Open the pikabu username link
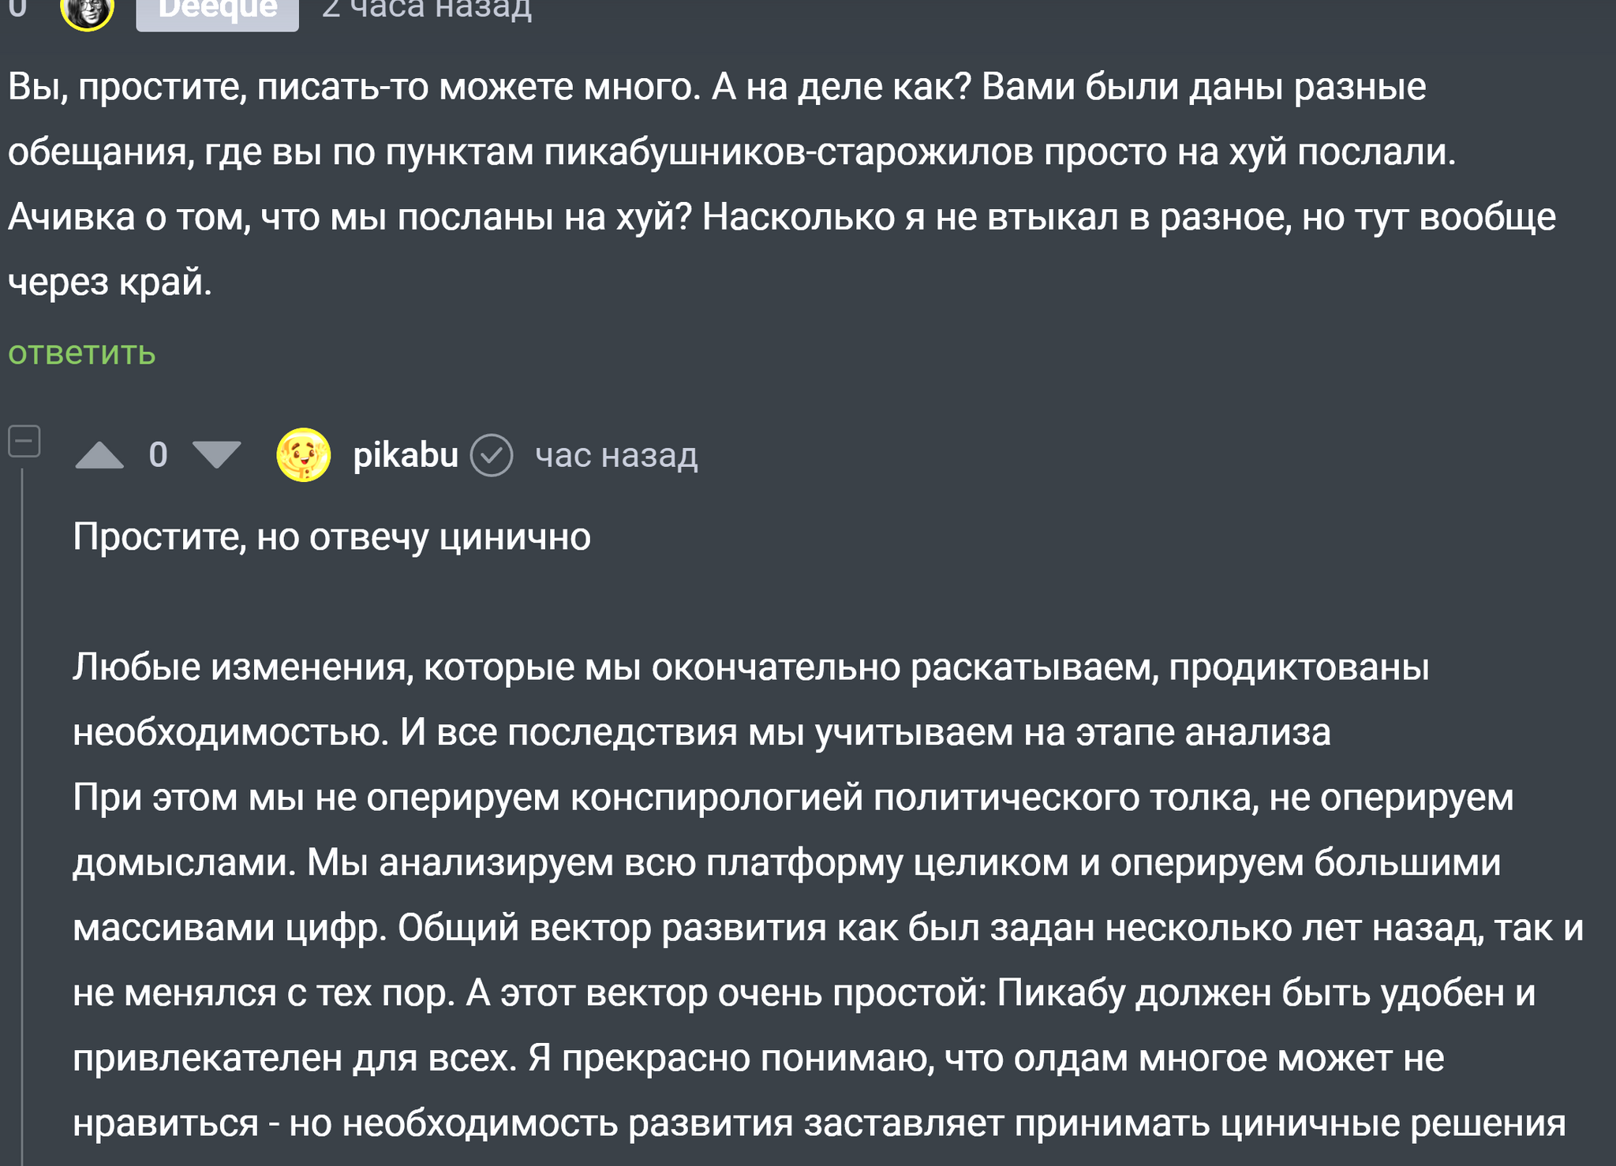This screenshot has height=1166, width=1616. click(406, 455)
